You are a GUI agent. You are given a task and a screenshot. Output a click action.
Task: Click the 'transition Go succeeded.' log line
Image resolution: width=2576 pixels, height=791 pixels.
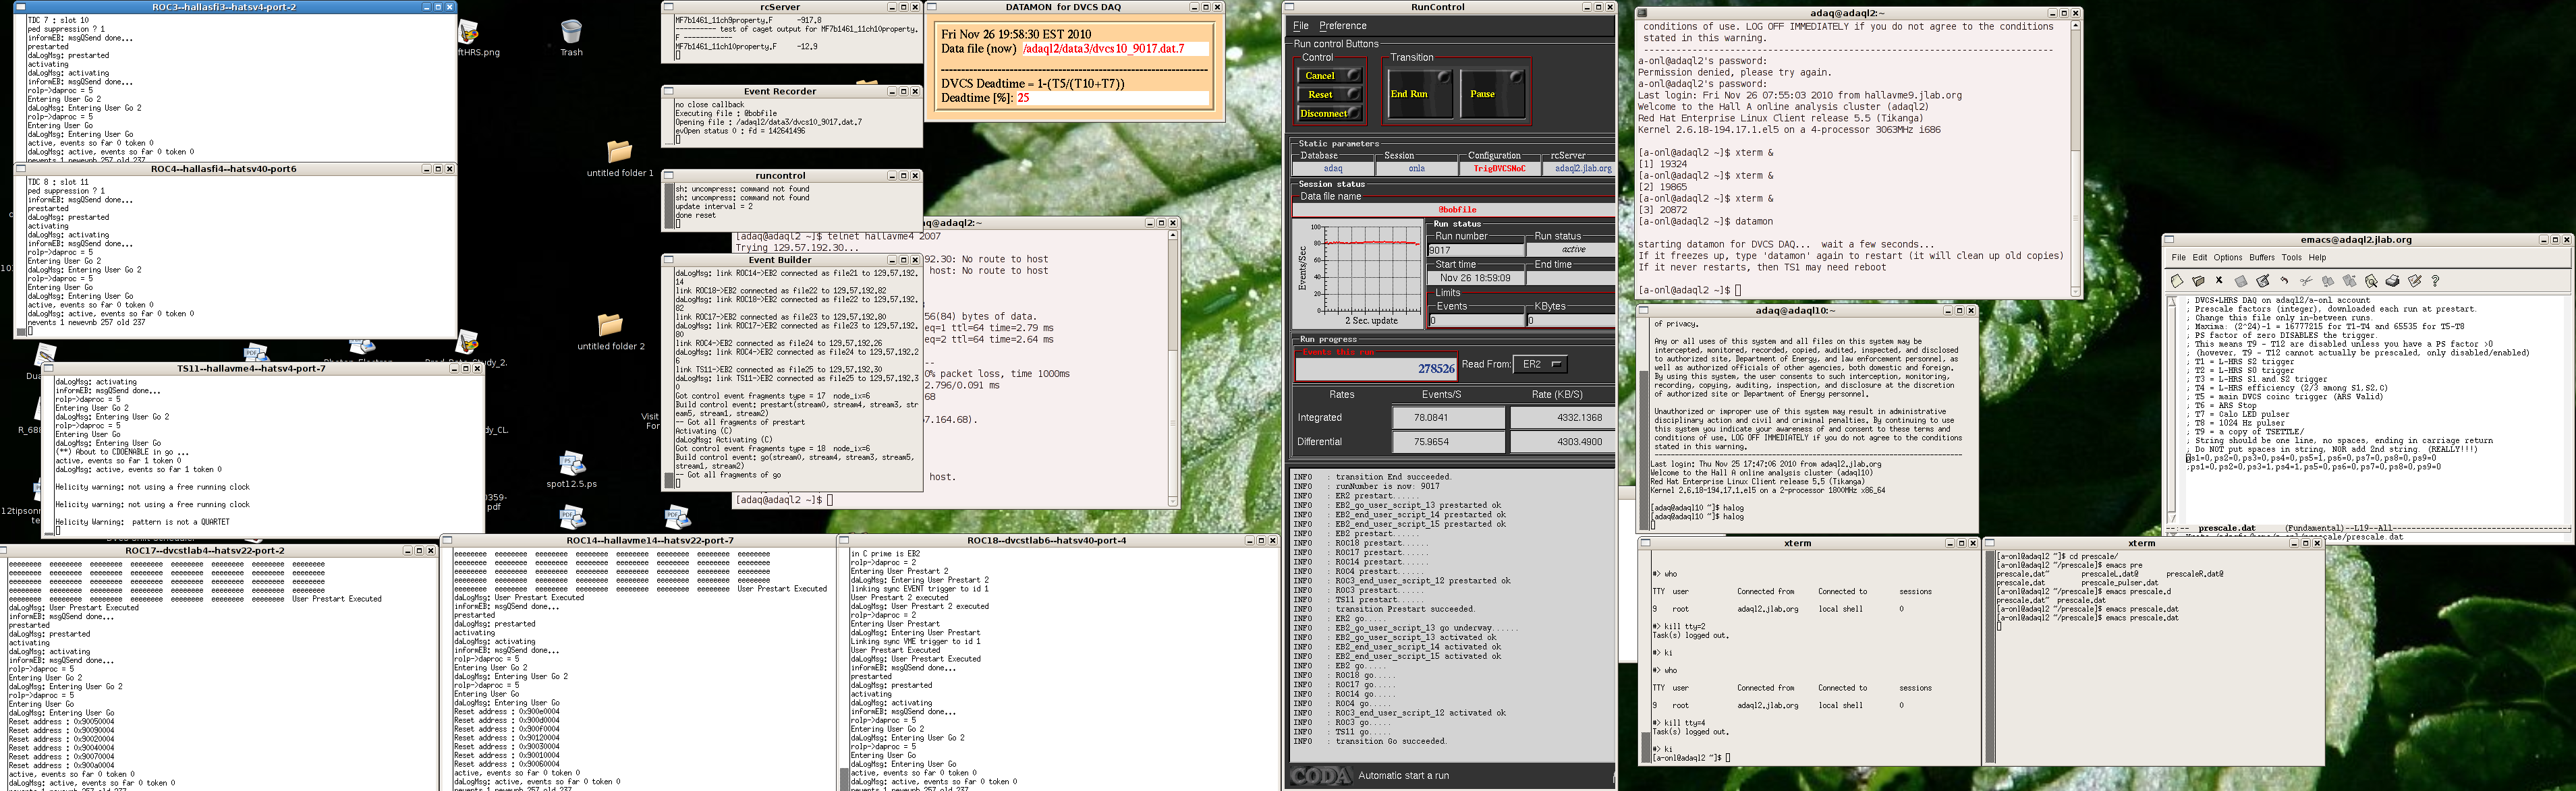(1391, 741)
